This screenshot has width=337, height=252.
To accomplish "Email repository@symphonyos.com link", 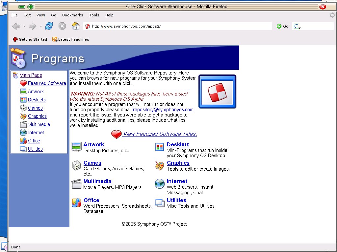I will [163, 110].
